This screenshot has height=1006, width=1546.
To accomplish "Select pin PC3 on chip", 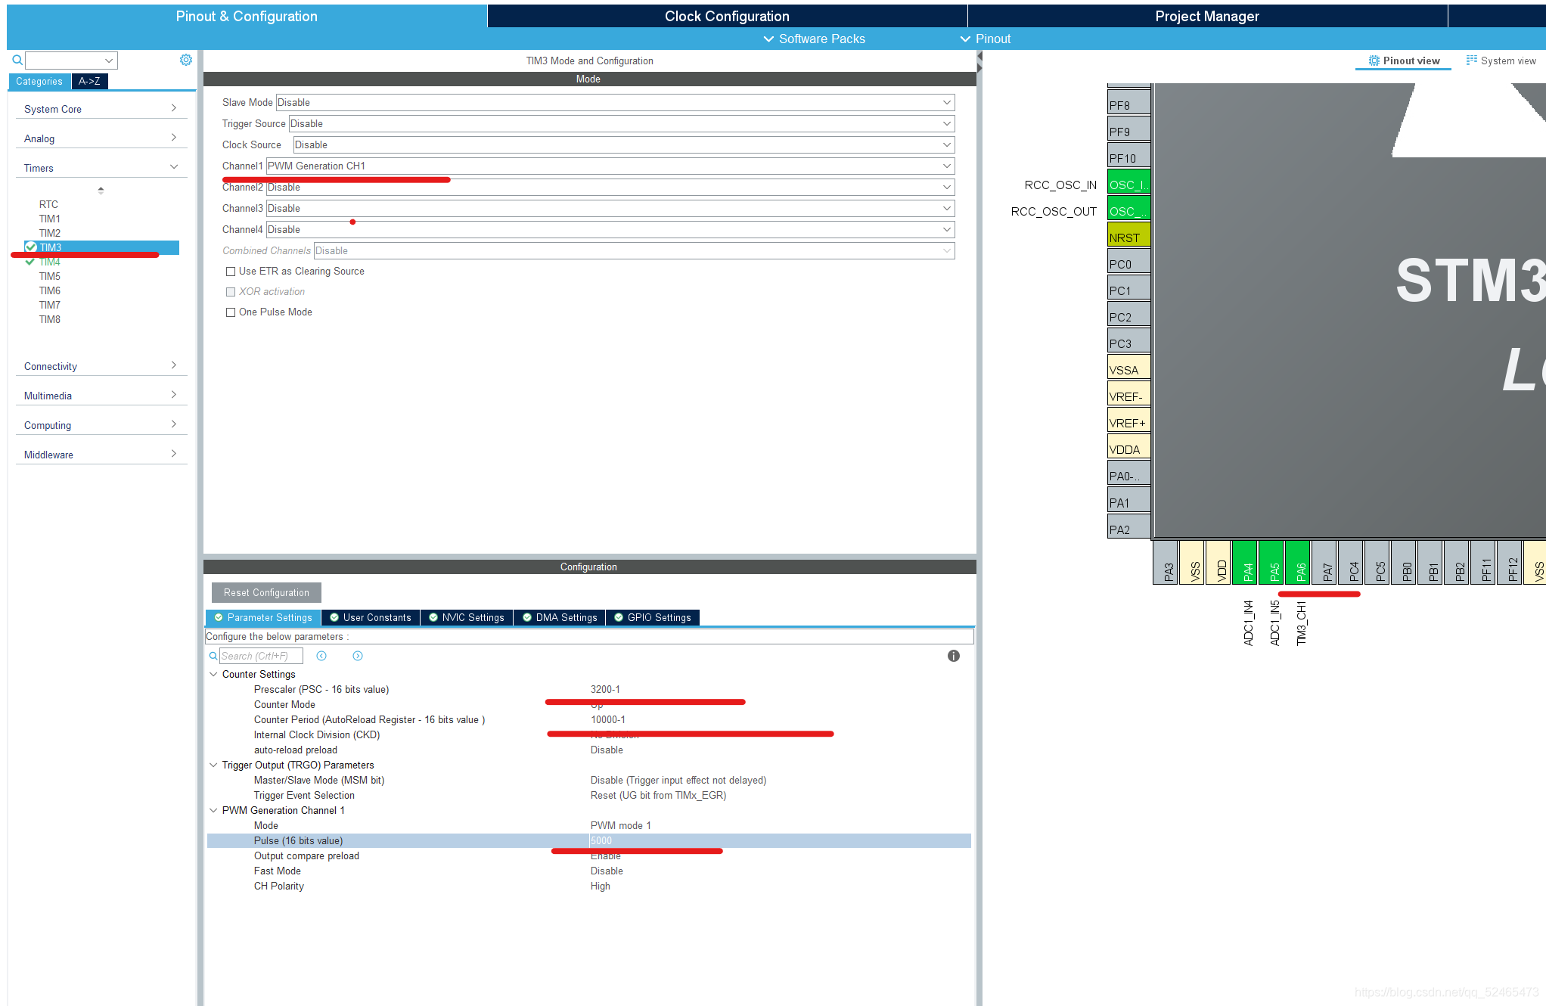I will [1128, 340].
